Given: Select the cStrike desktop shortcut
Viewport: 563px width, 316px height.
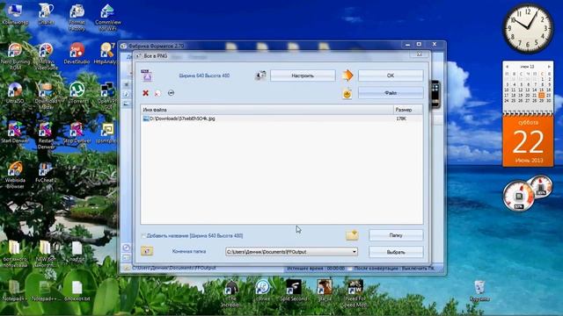Looking at the screenshot, I should pos(262,291).
